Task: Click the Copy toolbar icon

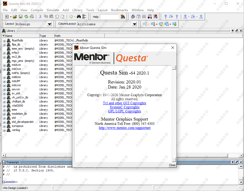Action: (46, 17)
